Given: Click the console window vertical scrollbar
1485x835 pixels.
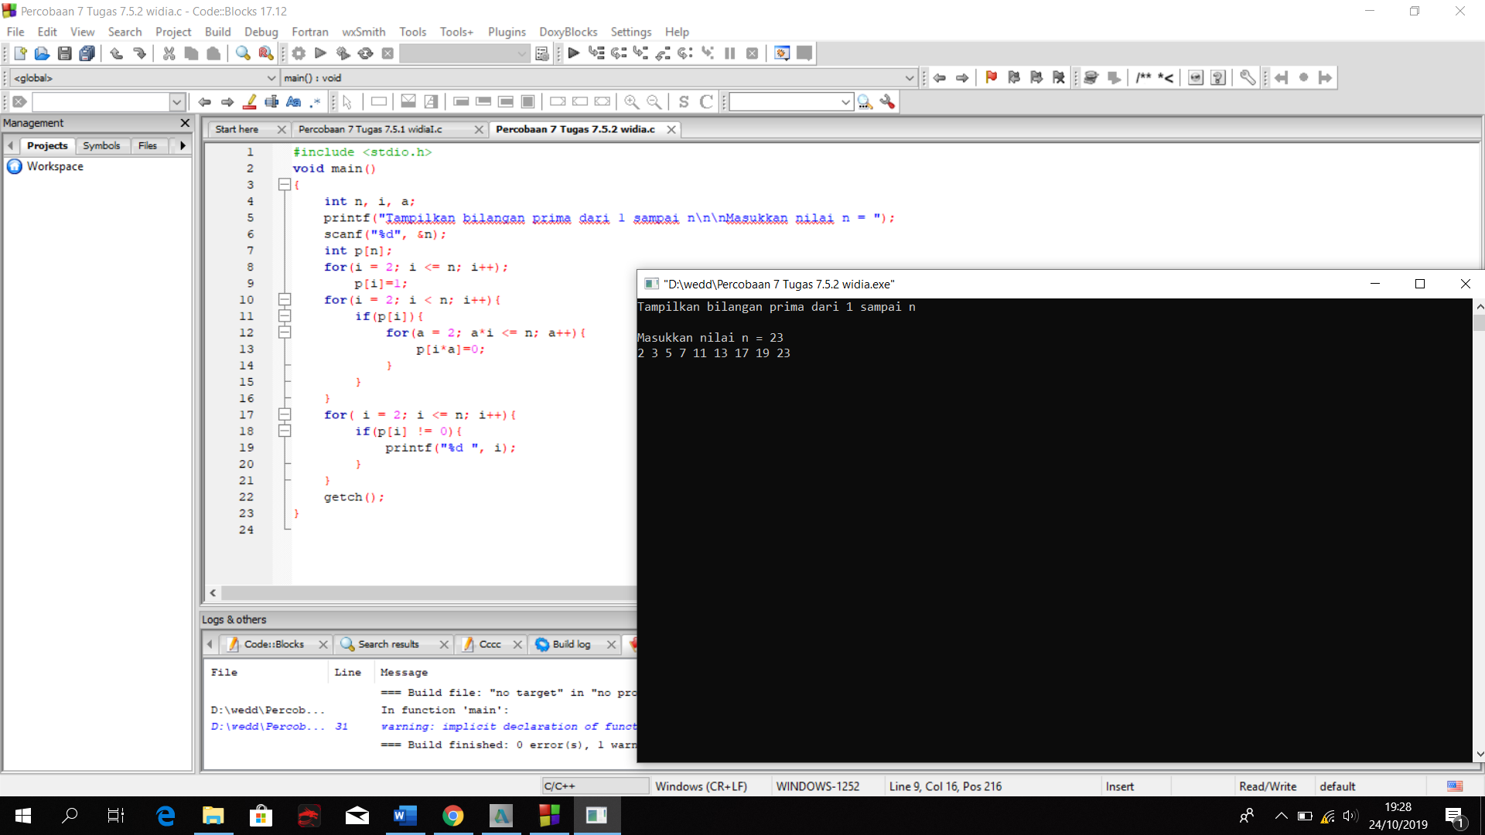Looking at the screenshot, I should (x=1479, y=532).
